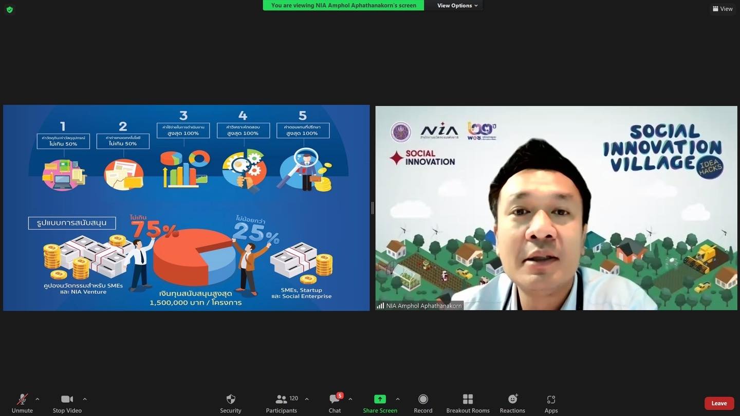Change layout with View button

[x=723, y=9]
